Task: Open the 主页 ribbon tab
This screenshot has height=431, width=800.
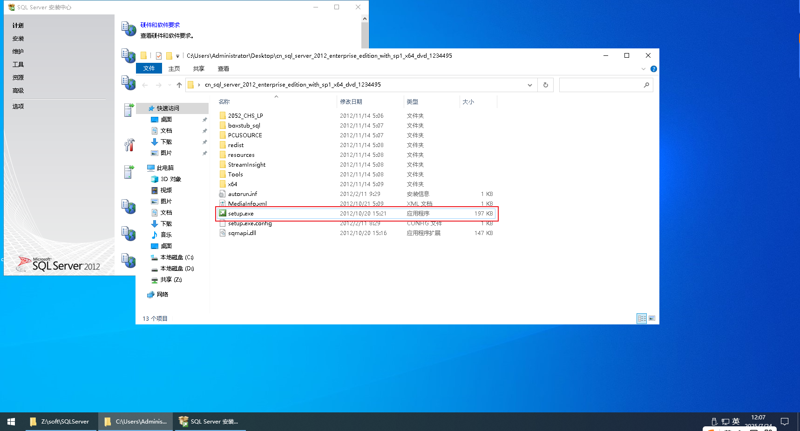Action: pyautogui.click(x=174, y=68)
